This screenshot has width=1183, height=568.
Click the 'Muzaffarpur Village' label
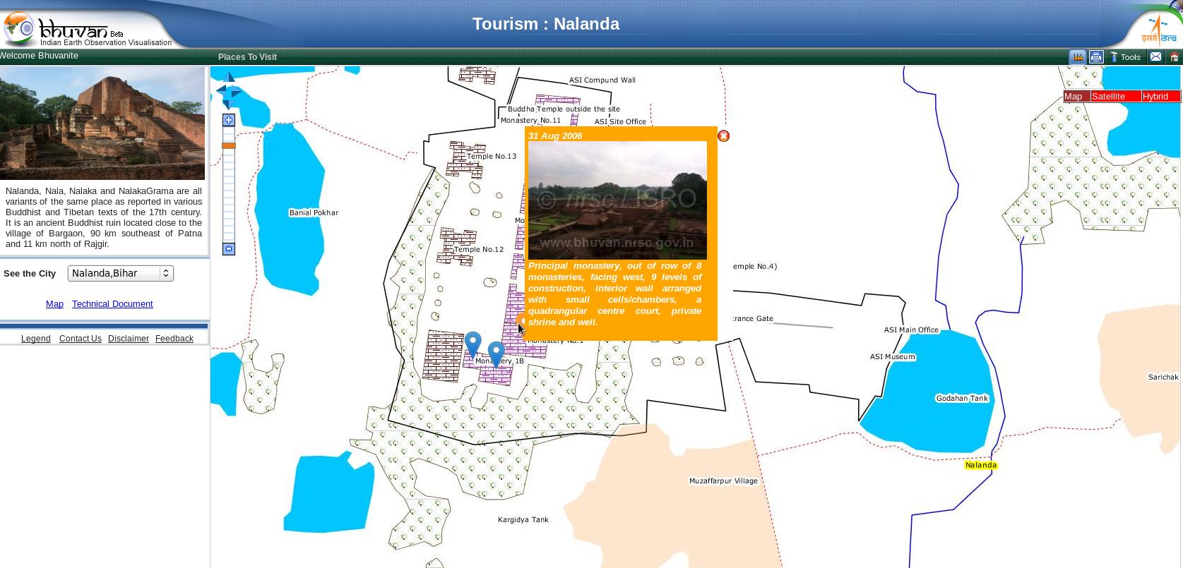tap(723, 481)
